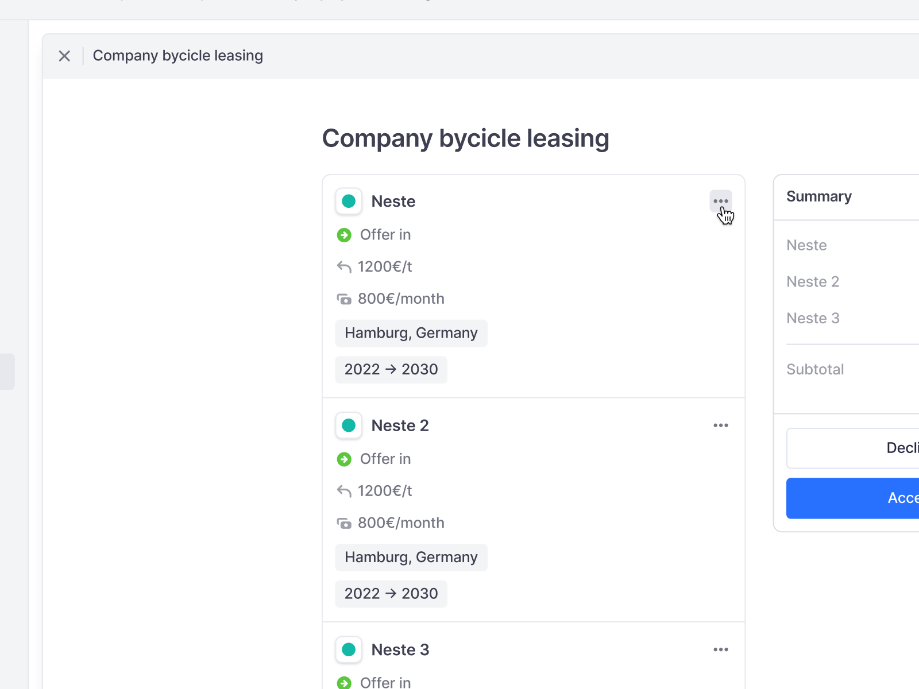Open the more options menu for Neste

click(x=720, y=202)
